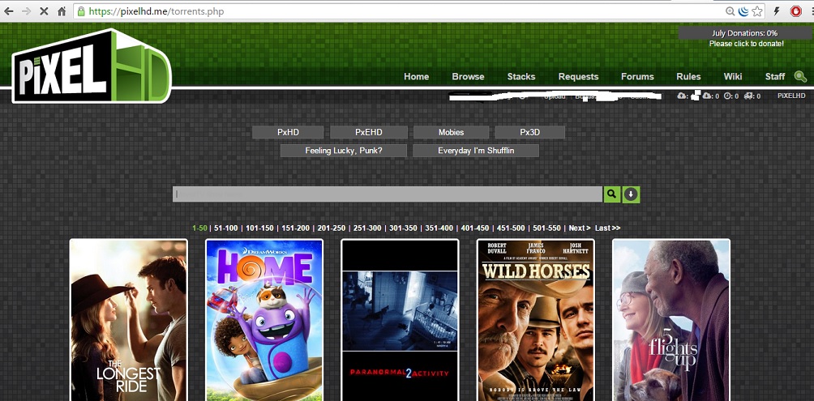
Task: Click the PixelHD logo
Action: (x=92, y=66)
